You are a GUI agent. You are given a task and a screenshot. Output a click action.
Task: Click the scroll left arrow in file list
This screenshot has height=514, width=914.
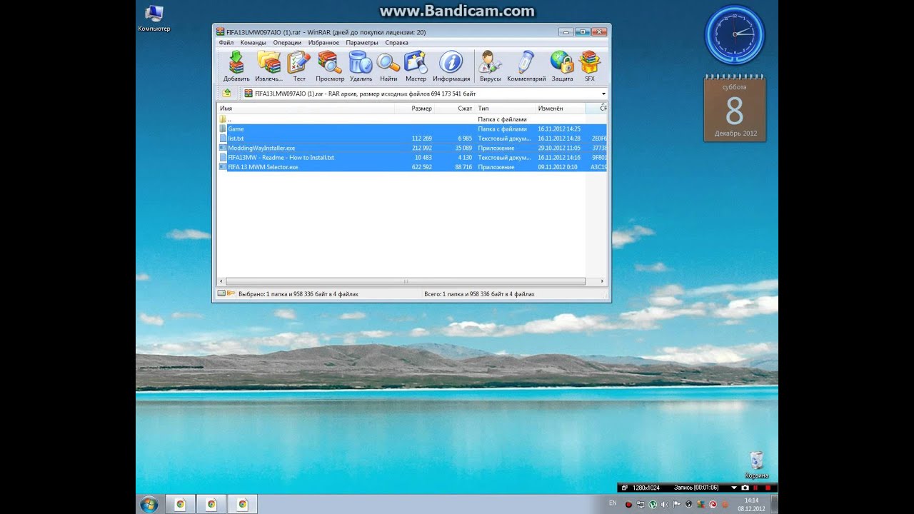click(221, 281)
